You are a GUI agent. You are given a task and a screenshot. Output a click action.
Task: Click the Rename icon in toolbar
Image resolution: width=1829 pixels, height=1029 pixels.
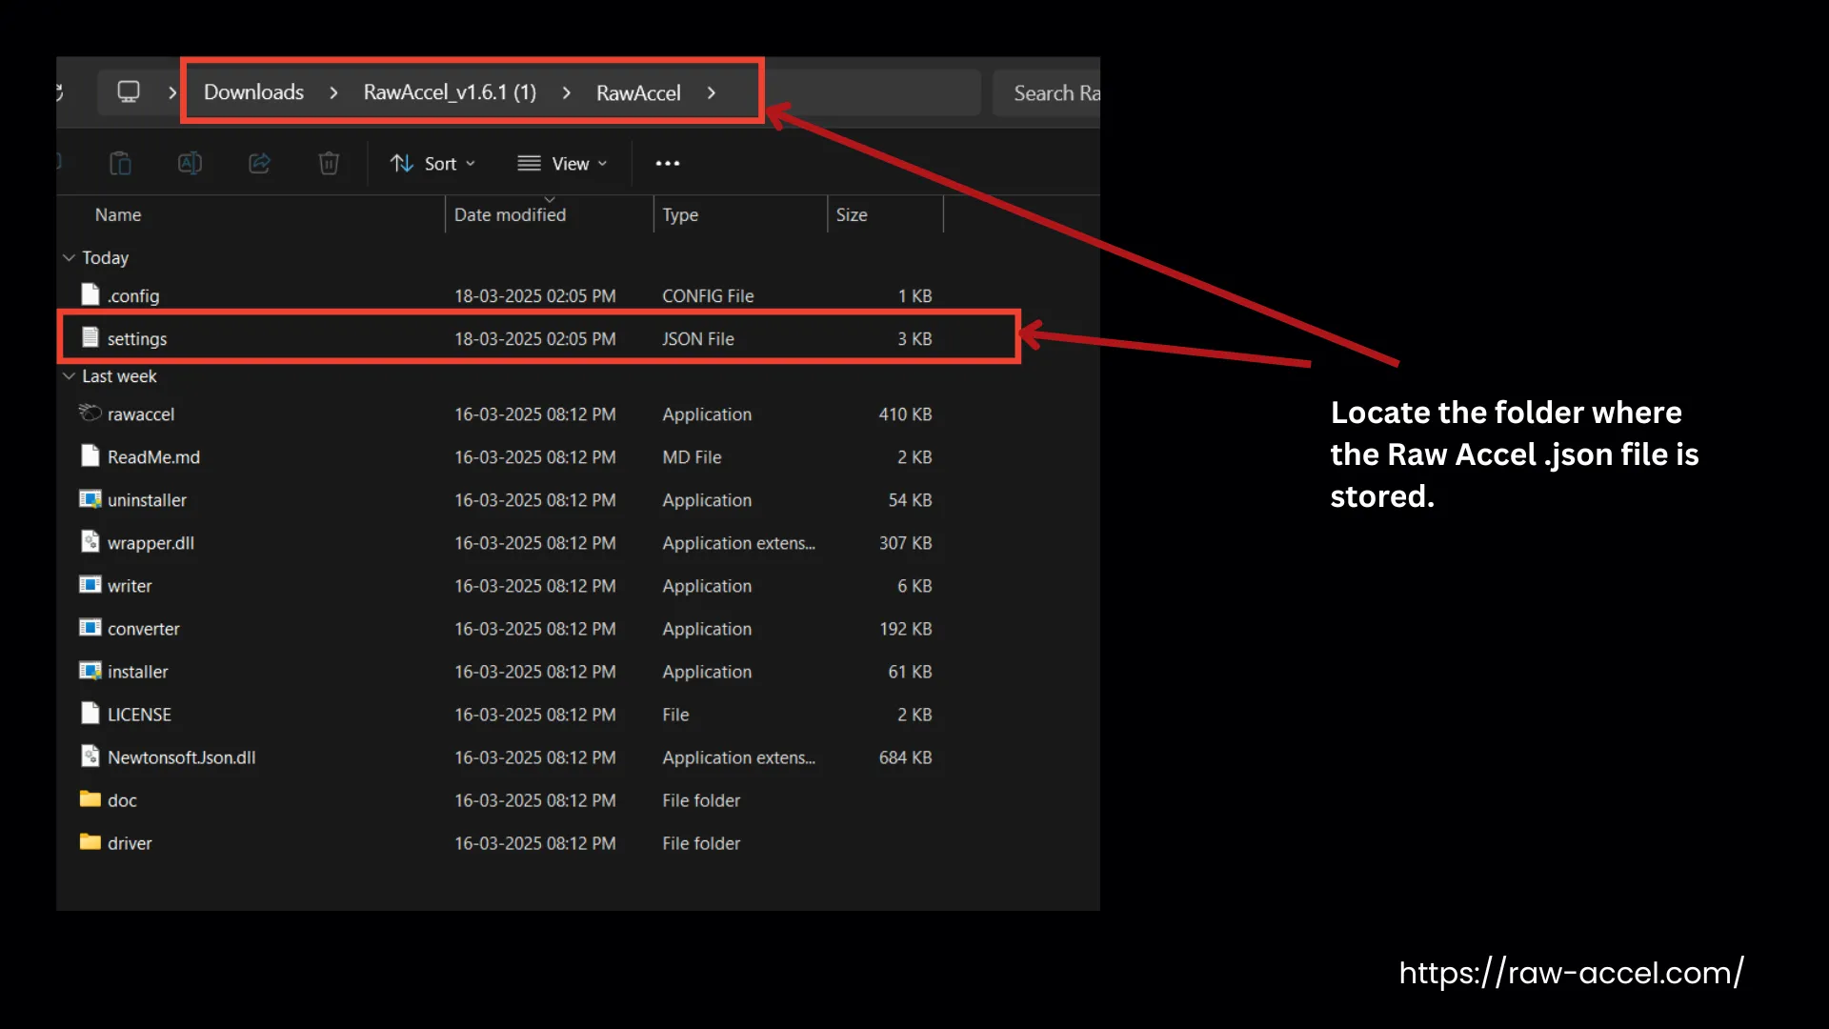pyautogui.click(x=190, y=164)
